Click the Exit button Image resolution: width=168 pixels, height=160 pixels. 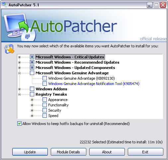(145, 152)
